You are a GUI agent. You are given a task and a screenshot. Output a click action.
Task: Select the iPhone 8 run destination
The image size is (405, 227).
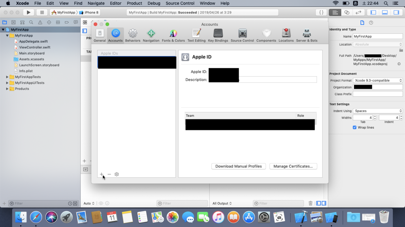click(89, 12)
